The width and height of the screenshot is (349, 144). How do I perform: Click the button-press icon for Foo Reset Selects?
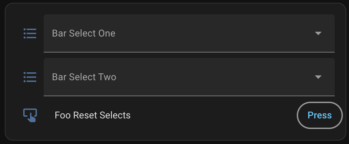pyautogui.click(x=30, y=115)
